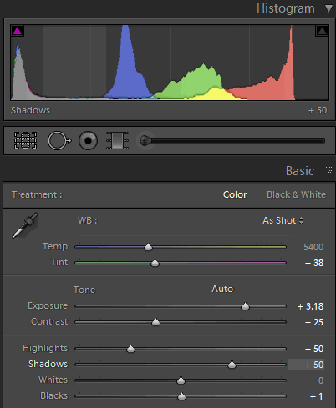Open the WB As Shot preset dropdown
336x408 pixels.
(x=283, y=220)
